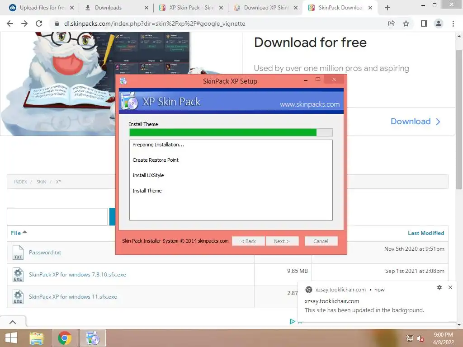Click the muted volume tray icon
The width and height of the screenshot is (463, 347).
420,339
